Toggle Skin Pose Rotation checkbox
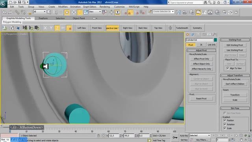 tap(225, 124)
